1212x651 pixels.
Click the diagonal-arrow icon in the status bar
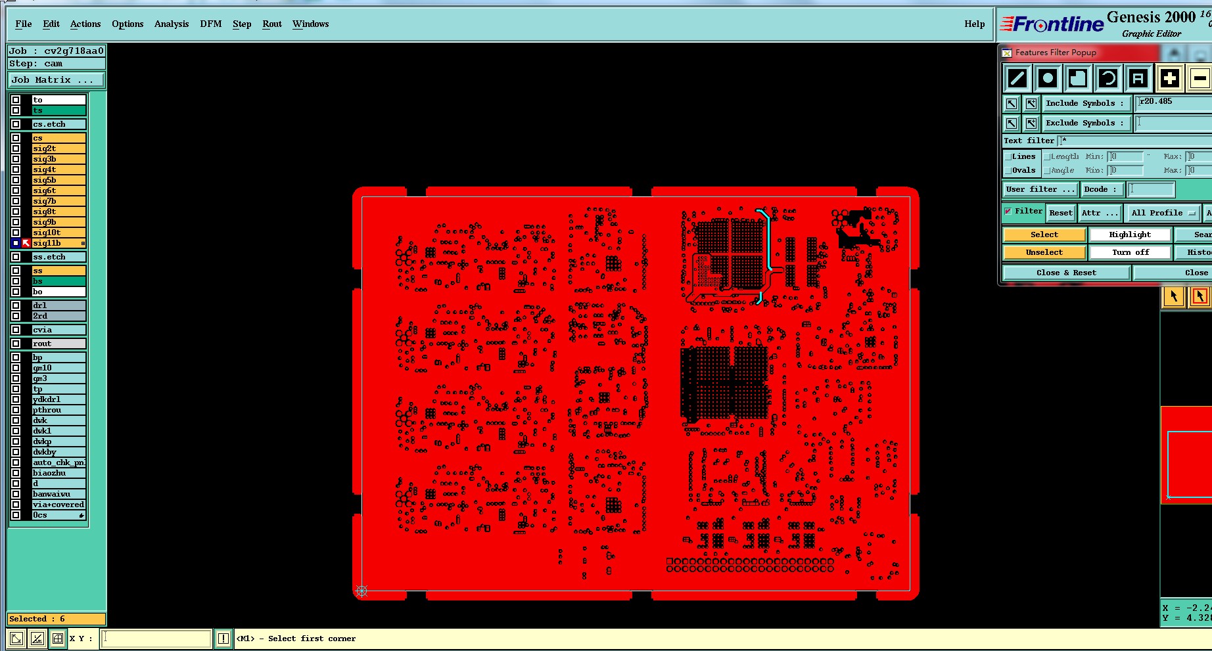point(17,638)
